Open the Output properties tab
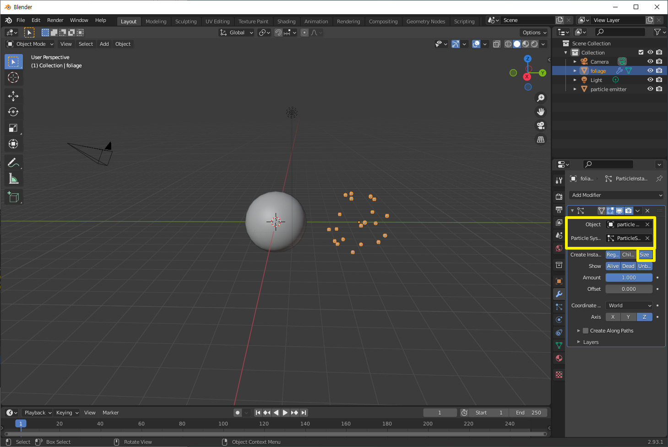 click(x=559, y=209)
